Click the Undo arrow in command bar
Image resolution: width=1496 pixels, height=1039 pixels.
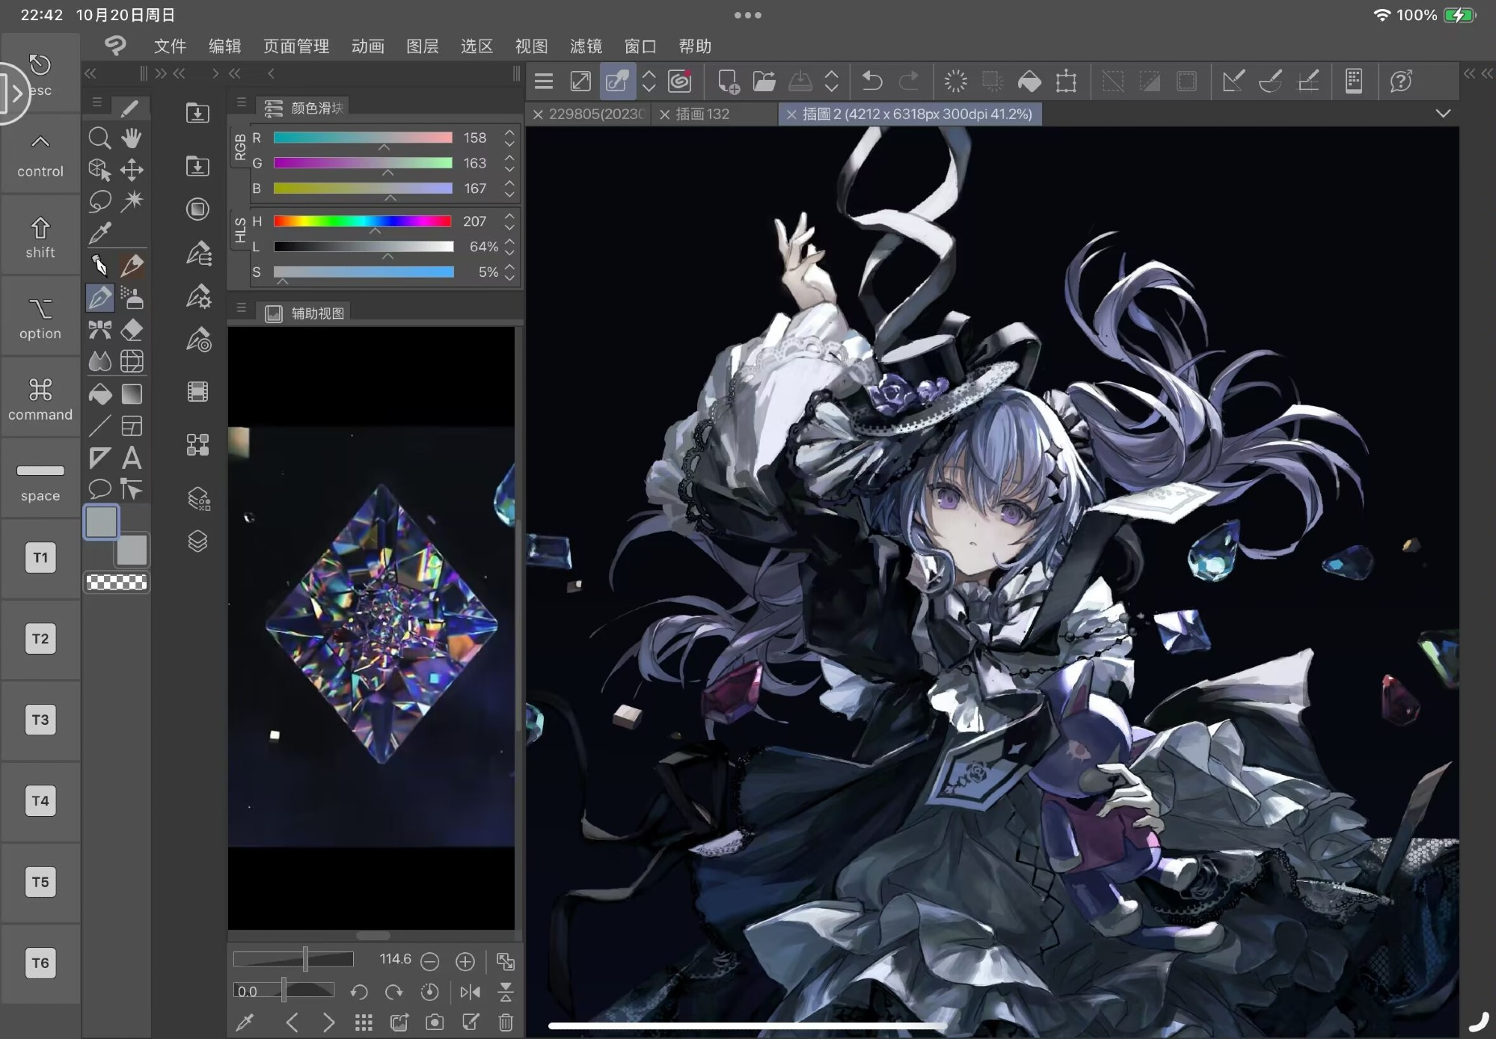pos(872,81)
